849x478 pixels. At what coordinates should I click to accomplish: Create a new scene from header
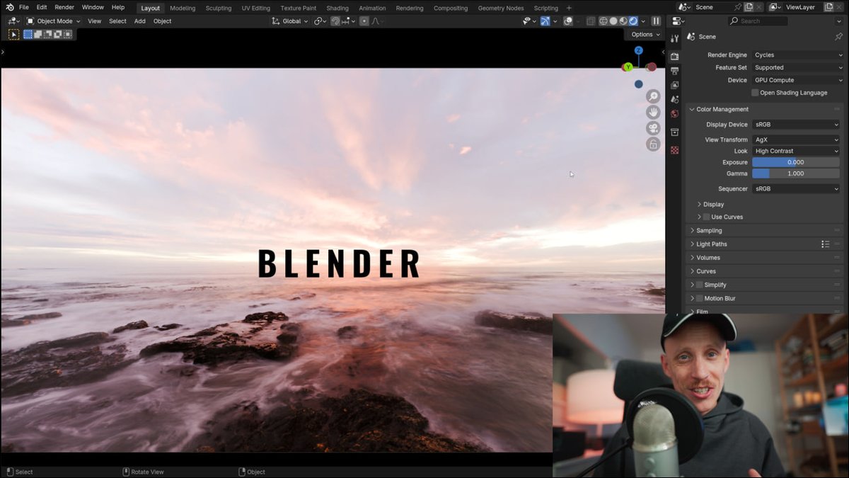(x=749, y=7)
